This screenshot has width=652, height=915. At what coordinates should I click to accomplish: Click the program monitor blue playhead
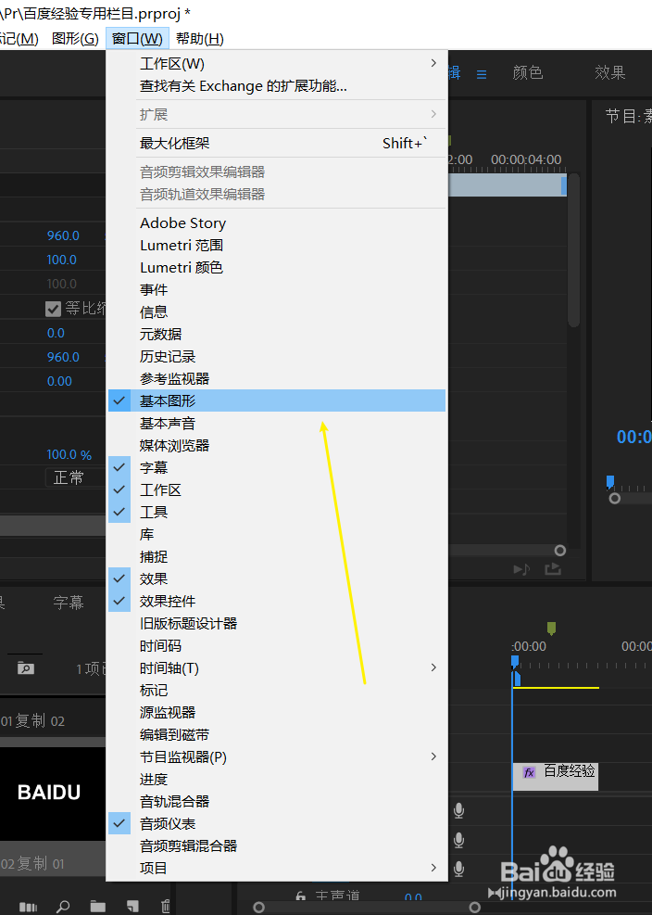click(610, 481)
